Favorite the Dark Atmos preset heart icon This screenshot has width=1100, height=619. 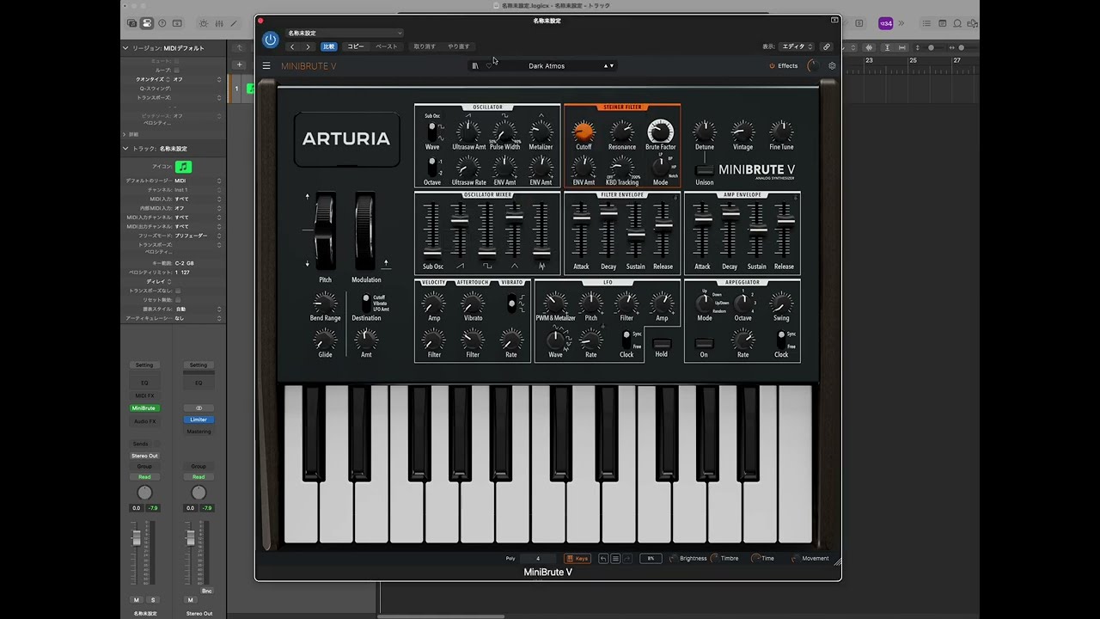[x=489, y=65]
